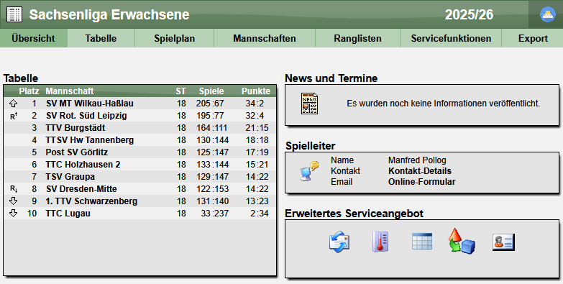This screenshot has width=563, height=284.
Task: Go to the Mannschaften tab
Action: pyautogui.click(x=265, y=38)
